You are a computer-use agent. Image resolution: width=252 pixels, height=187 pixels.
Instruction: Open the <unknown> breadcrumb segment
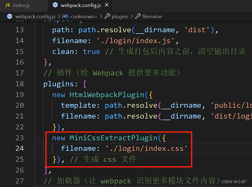click(83, 16)
